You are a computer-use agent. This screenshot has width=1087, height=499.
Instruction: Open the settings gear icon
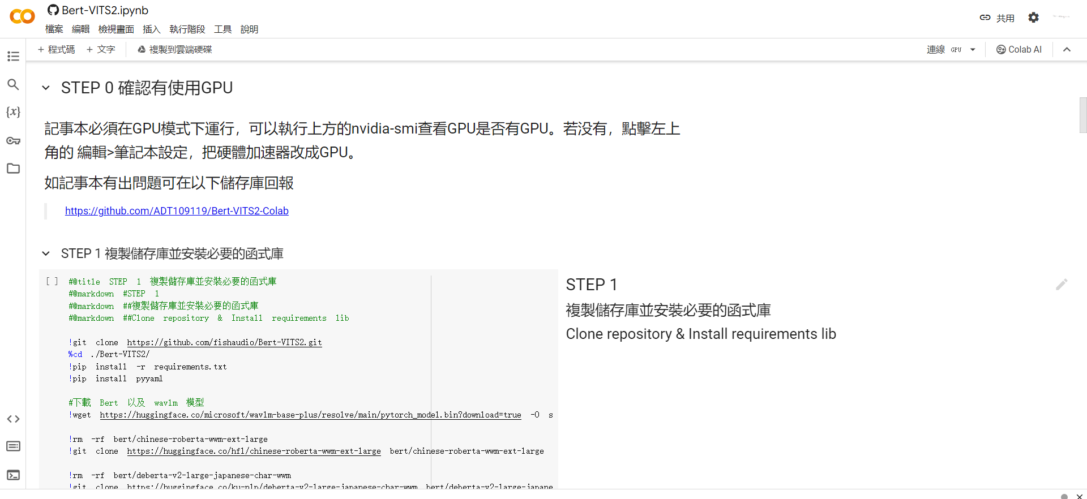[x=1033, y=18]
